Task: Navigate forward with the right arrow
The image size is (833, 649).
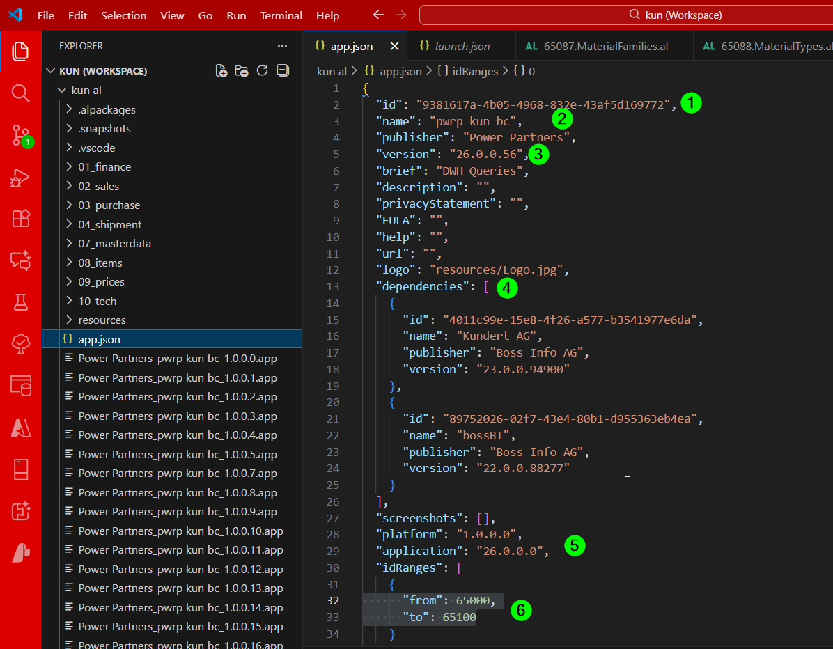Action: pos(401,15)
